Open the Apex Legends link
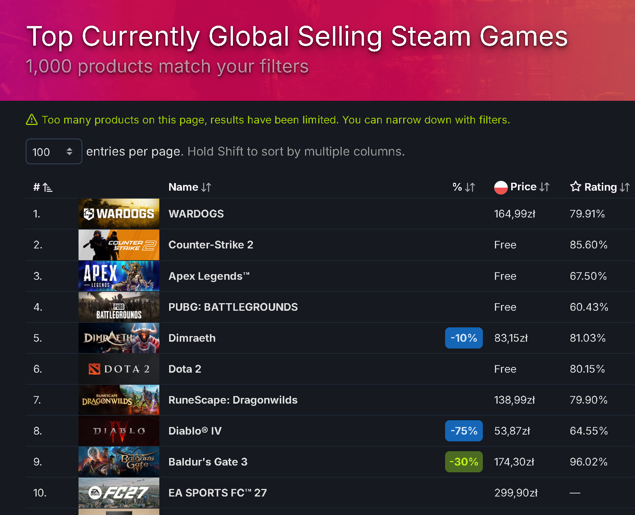The image size is (635, 515). coord(209,276)
